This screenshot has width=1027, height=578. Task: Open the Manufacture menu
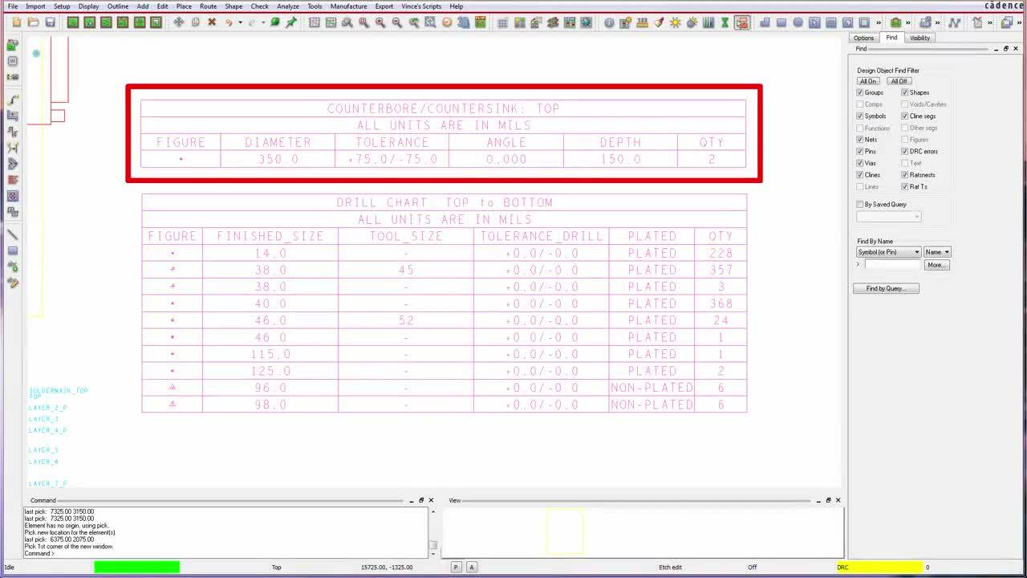pos(348,6)
